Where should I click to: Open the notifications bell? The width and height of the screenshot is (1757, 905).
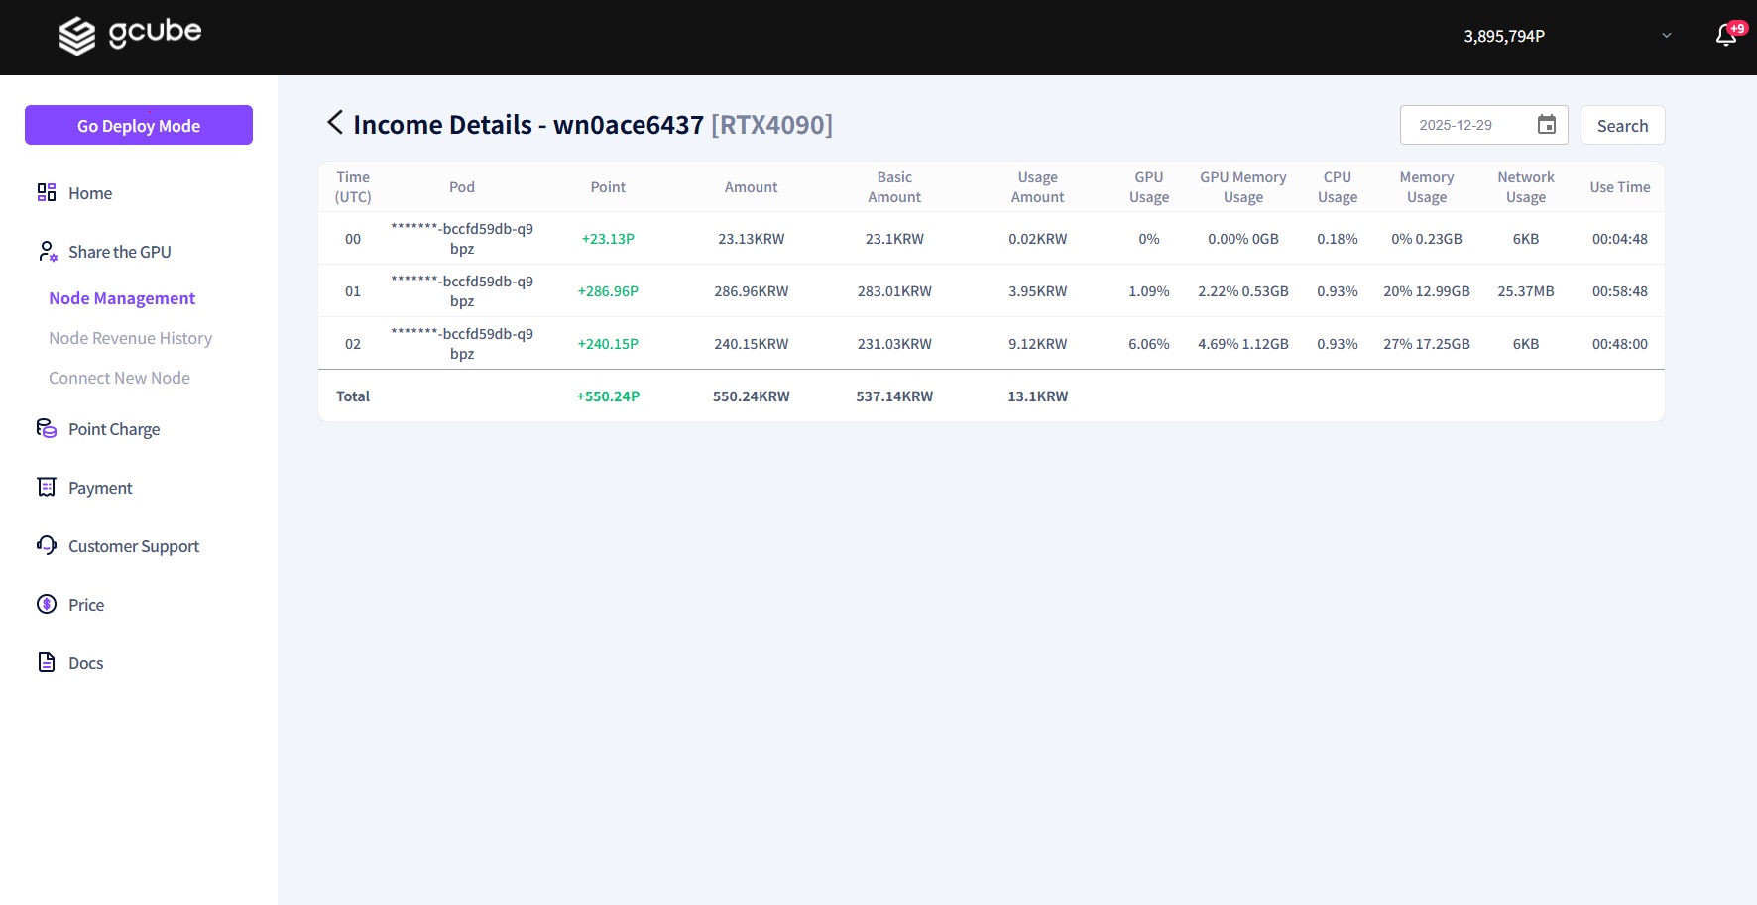[x=1726, y=36]
